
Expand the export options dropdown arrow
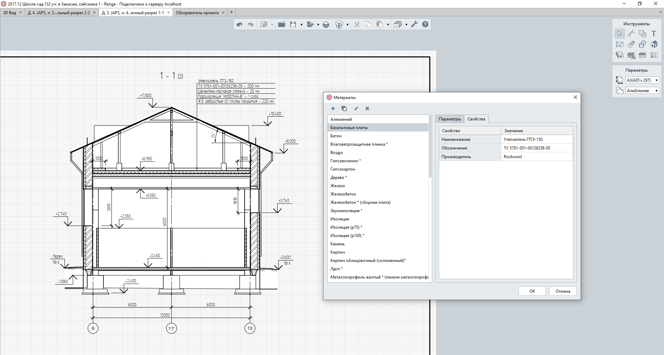click(x=318, y=25)
